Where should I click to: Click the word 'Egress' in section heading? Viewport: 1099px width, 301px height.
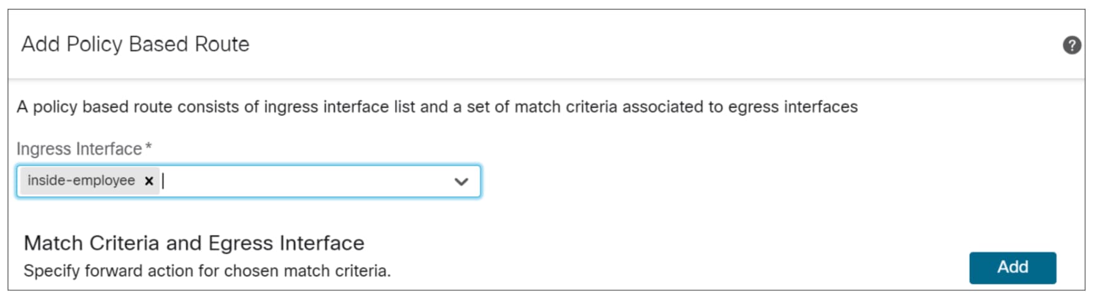point(241,243)
